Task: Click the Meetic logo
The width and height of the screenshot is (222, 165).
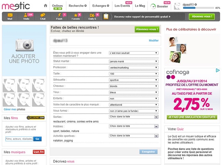Action: 16,6
